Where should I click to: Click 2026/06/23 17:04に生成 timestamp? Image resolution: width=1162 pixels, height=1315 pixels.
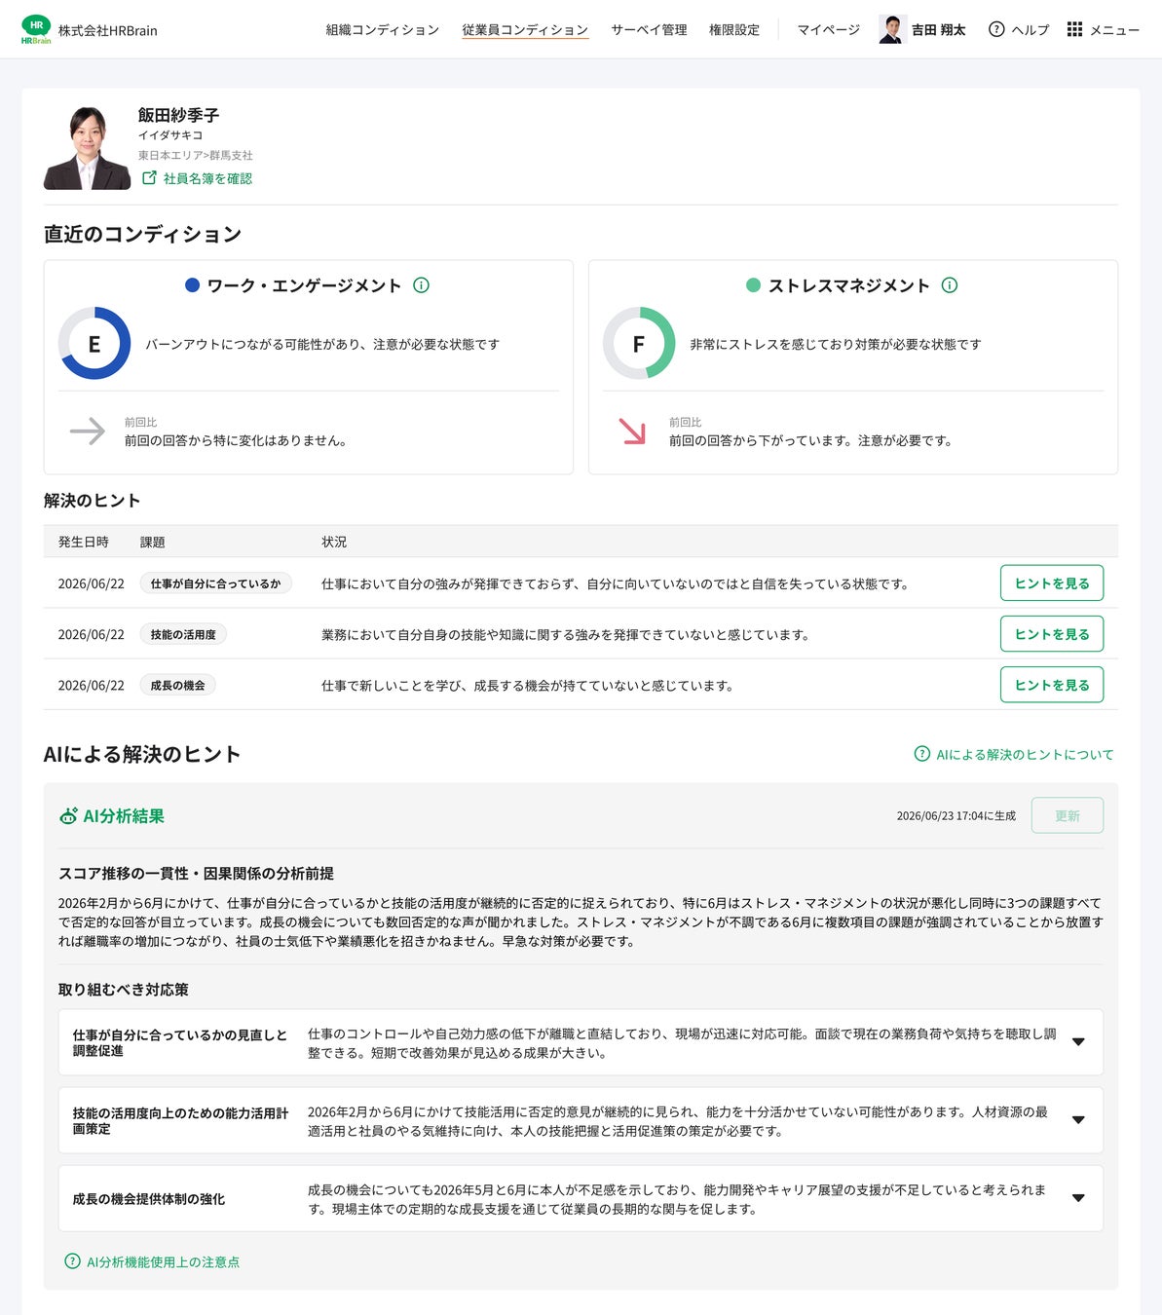coord(956,816)
